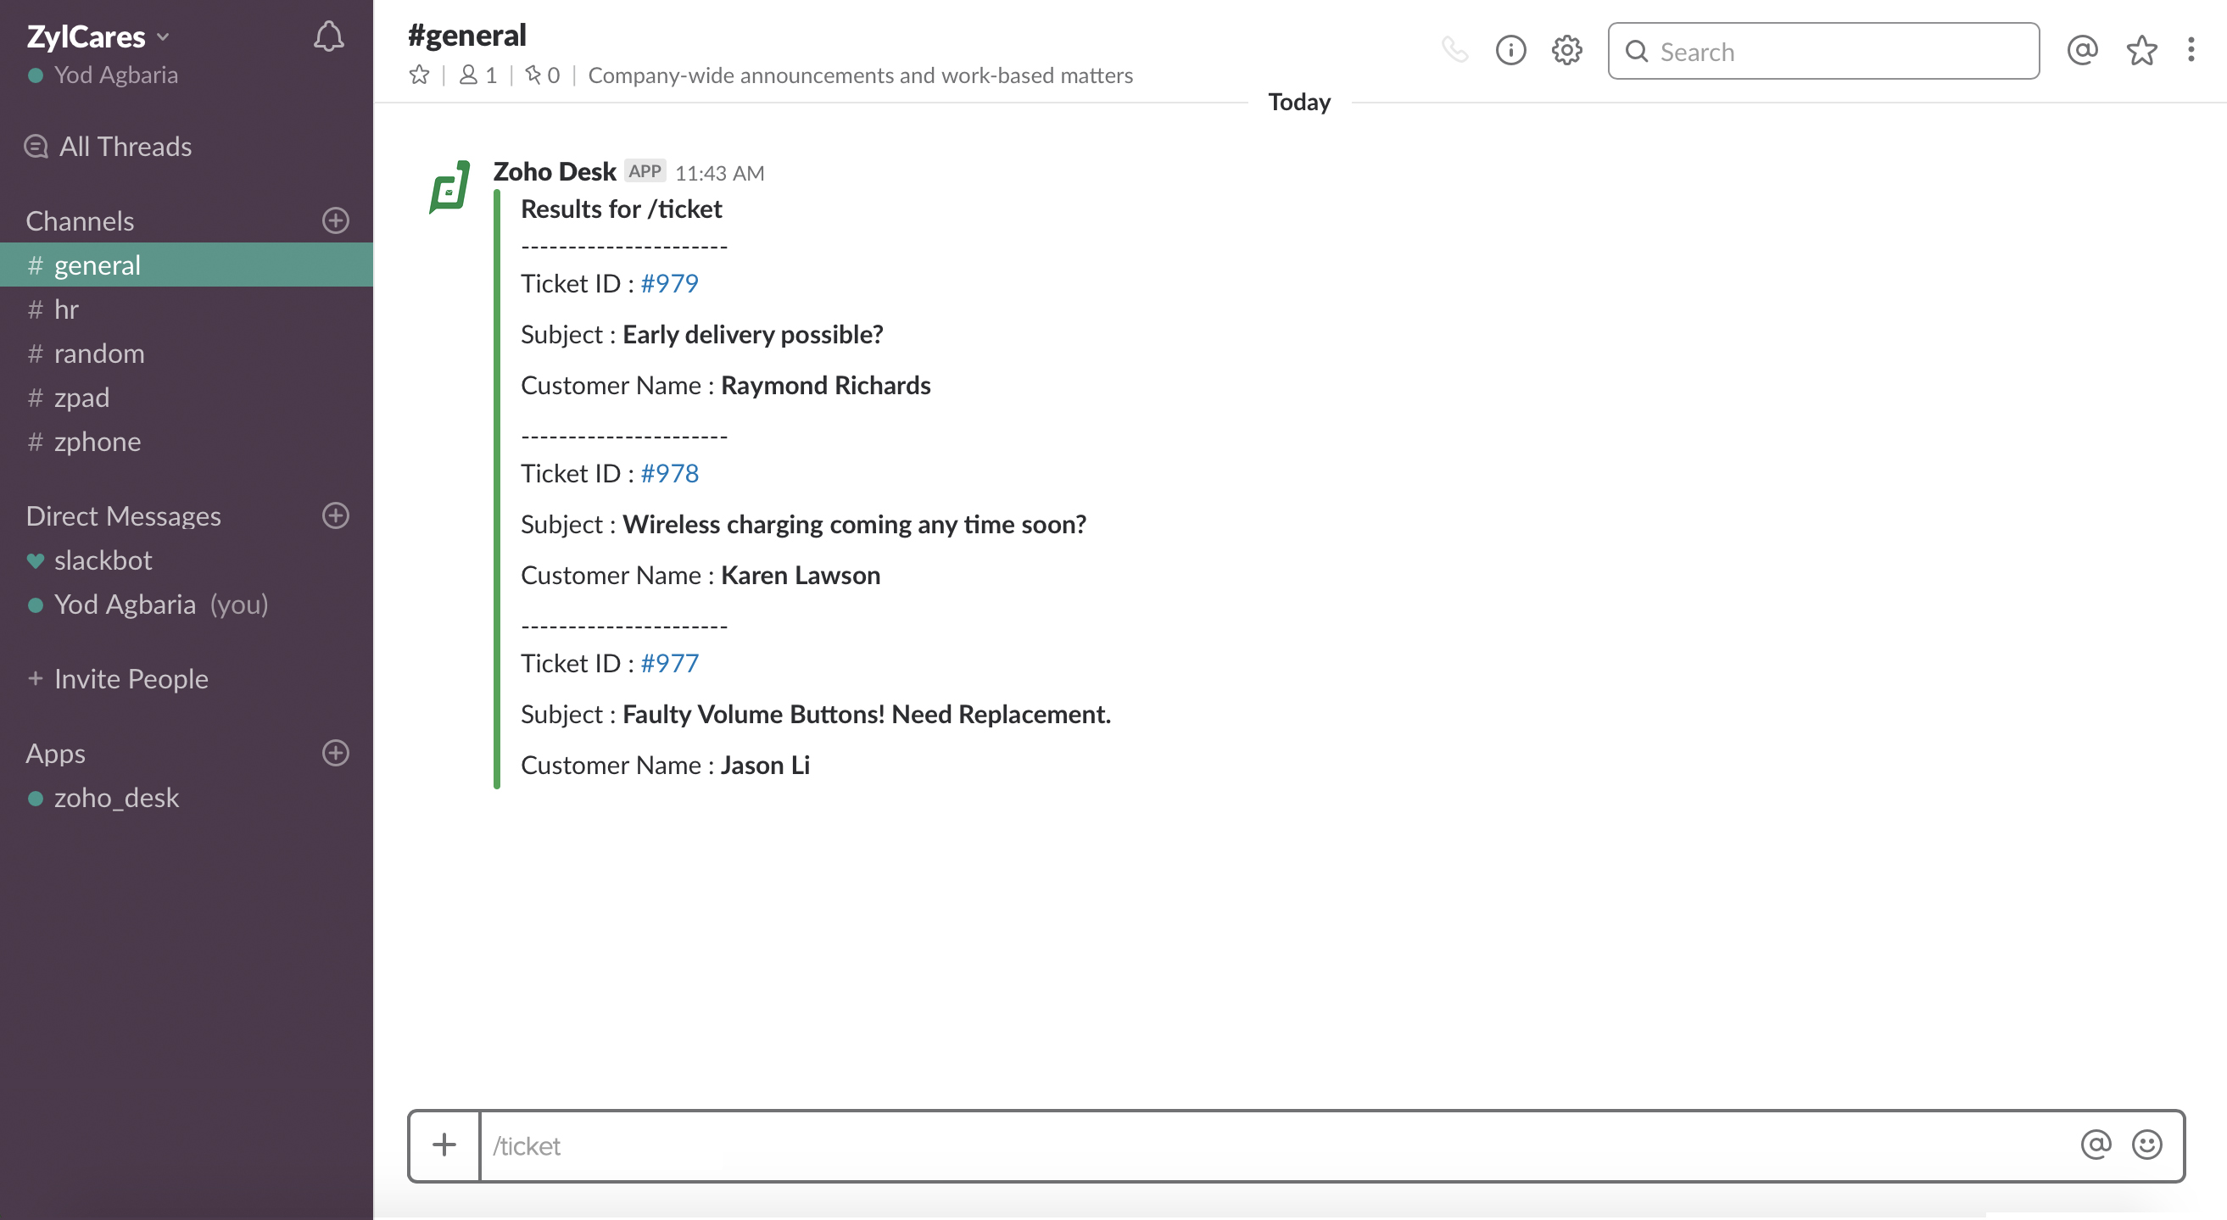Switch to the general channel

point(187,265)
